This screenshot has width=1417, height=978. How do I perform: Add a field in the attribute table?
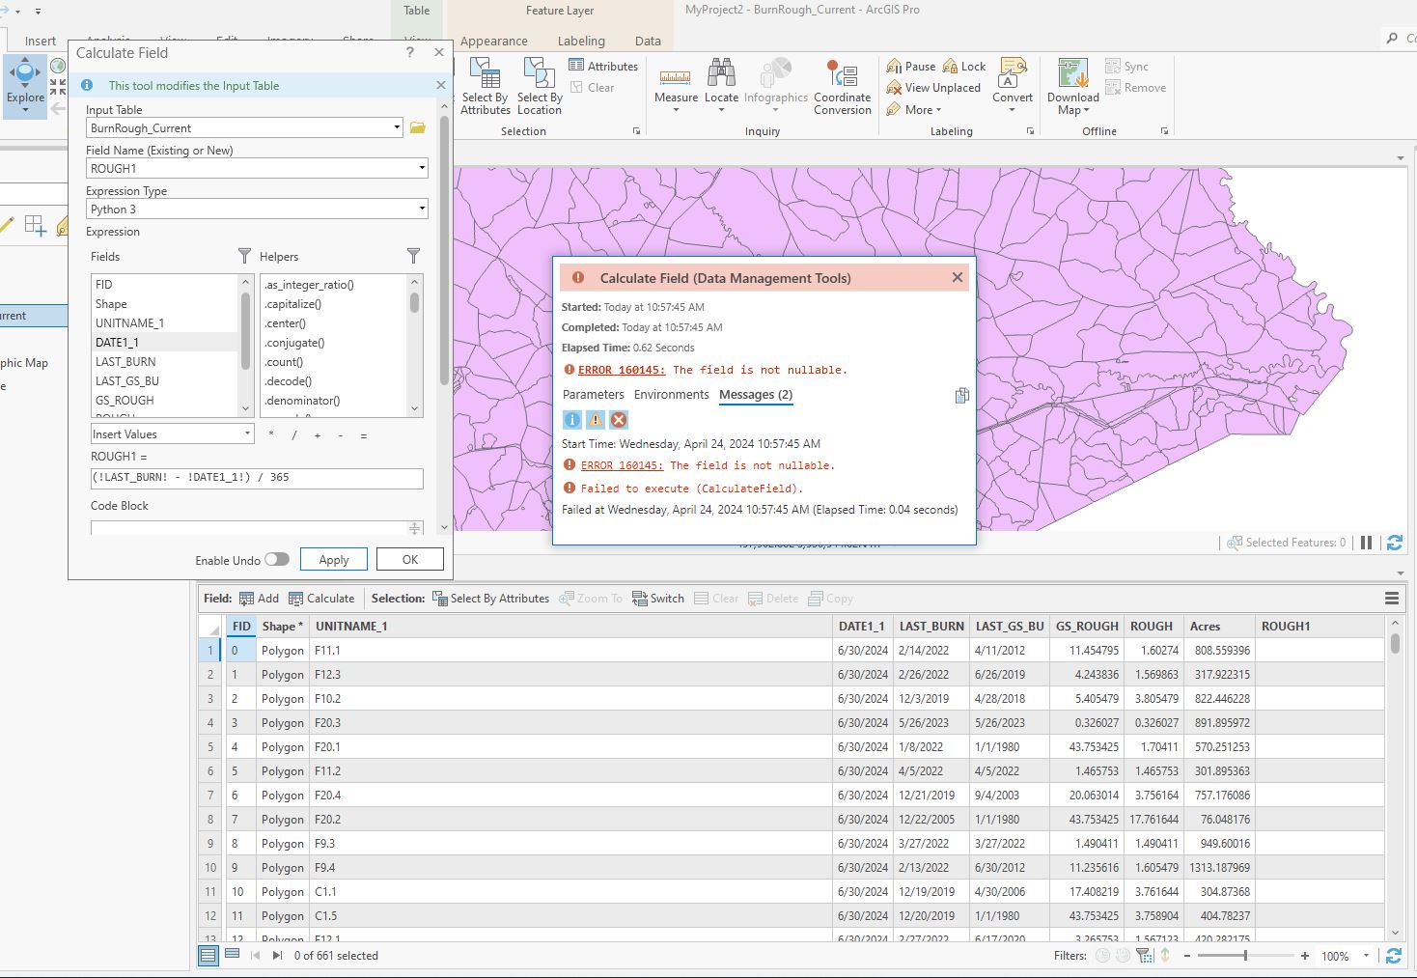point(259,599)
